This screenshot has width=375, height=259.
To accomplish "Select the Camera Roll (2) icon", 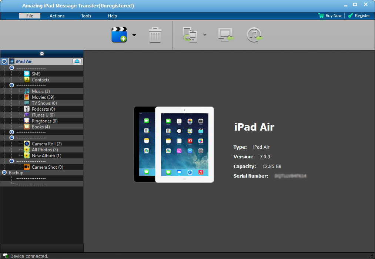I will click(27, 144).
